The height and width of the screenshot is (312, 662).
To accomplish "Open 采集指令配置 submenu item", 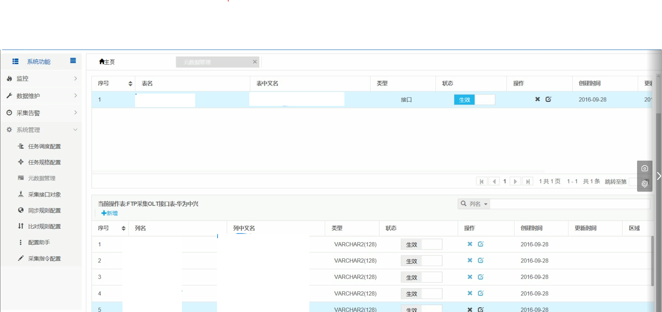I will (x=44, y=258).
